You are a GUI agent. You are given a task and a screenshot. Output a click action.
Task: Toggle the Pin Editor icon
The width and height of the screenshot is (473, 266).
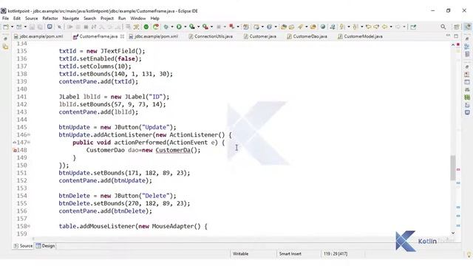pos(413,27)
